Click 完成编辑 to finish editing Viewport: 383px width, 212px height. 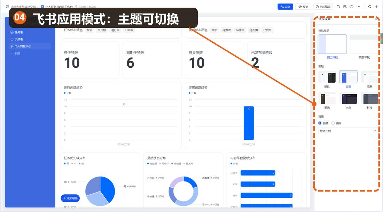323,7
